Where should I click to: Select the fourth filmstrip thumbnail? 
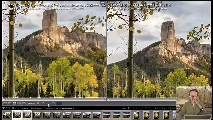click(x=37, y=115)
